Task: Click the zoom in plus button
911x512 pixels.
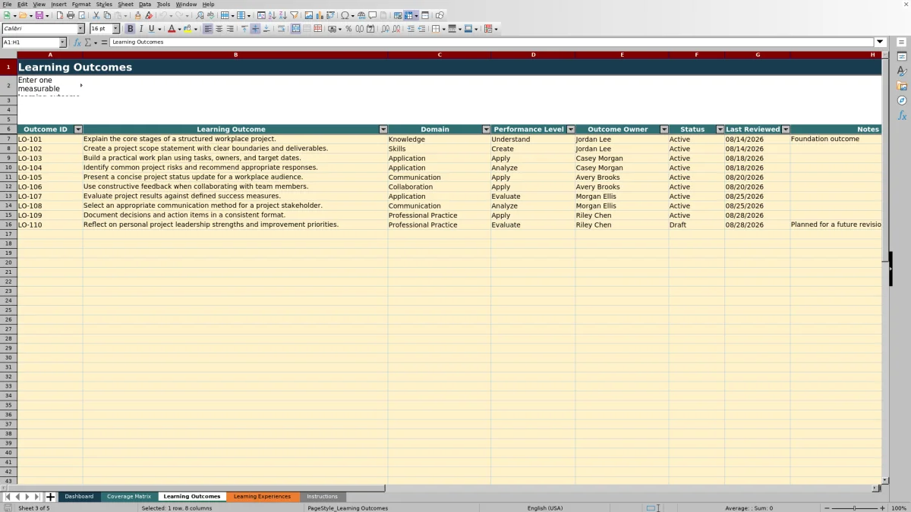Action: point(882,508)
